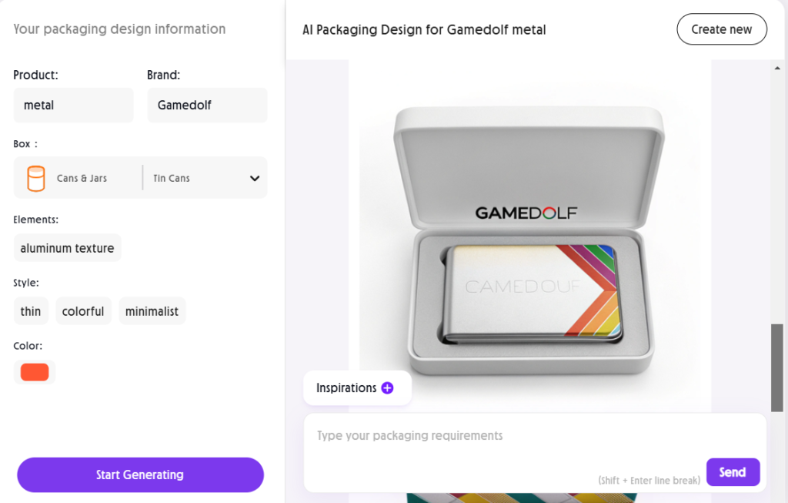Hit the Send button

click(x=733, y=472)
